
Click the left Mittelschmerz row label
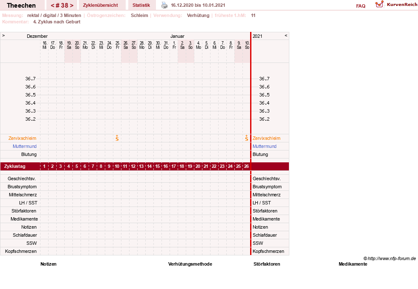[x=23, y=195]
